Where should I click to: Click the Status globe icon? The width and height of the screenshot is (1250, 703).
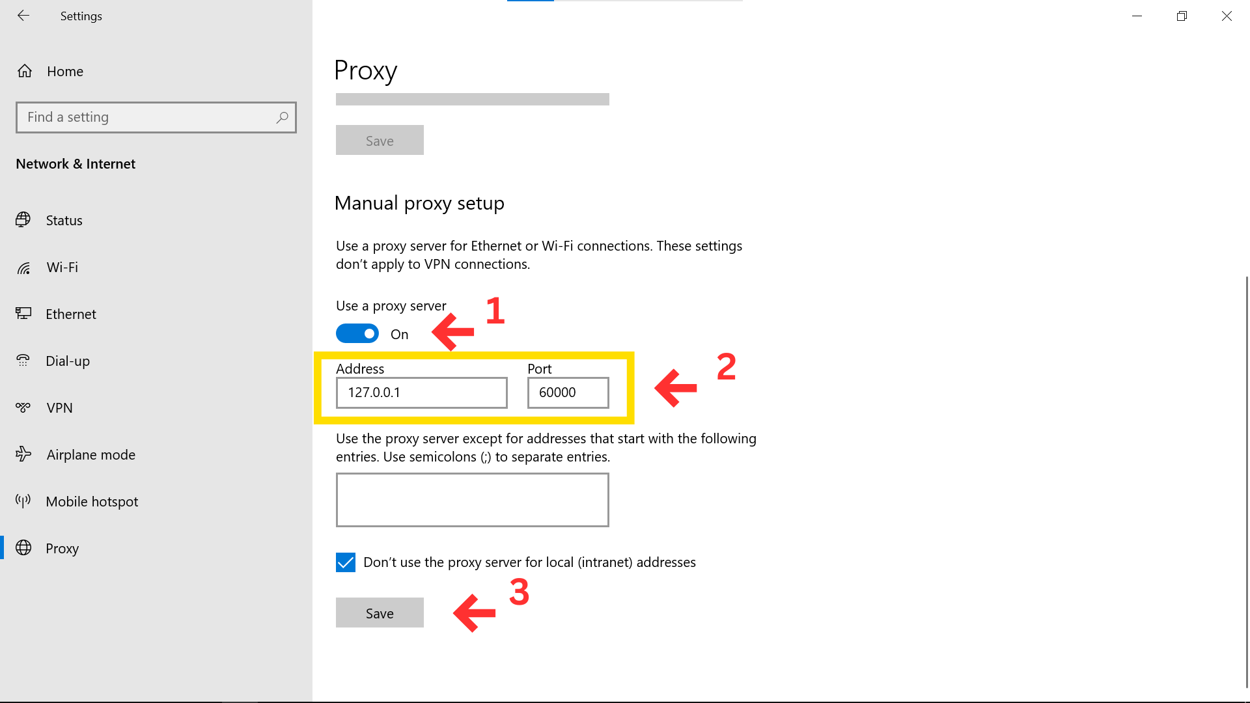tap(23, 220)
